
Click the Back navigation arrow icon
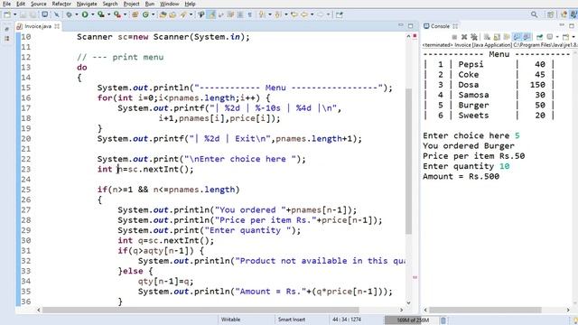pyautogui.click(x=304, y=14)
